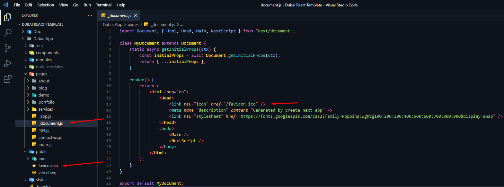Click "export default MyDocument" line

152,183
